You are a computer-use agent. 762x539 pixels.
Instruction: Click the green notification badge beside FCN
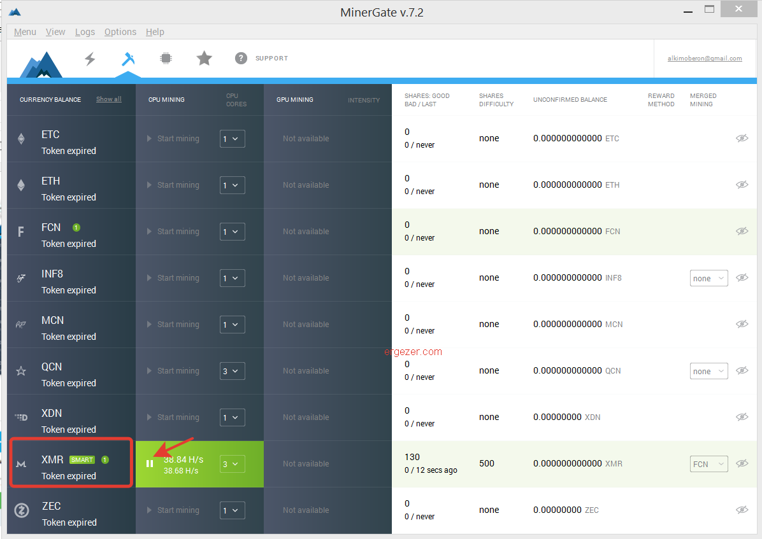coord(76,227)
